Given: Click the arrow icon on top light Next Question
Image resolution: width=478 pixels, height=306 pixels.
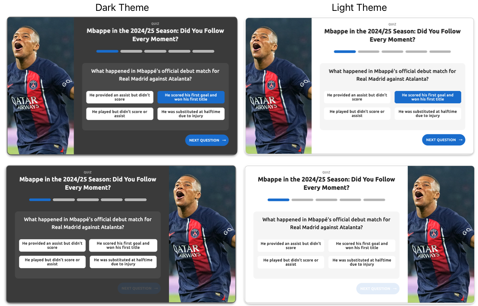Looking at the screenshot, I should (461, 140).
